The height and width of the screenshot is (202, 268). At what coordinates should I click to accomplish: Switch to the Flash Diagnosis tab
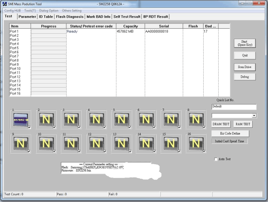click(70, 17)
